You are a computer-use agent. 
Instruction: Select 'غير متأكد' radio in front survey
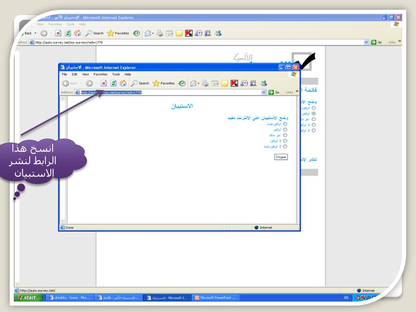tap(285, 135)
